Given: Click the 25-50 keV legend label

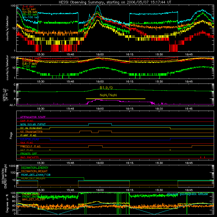Looking at the screenshot, I should click(x=30, y=15).
